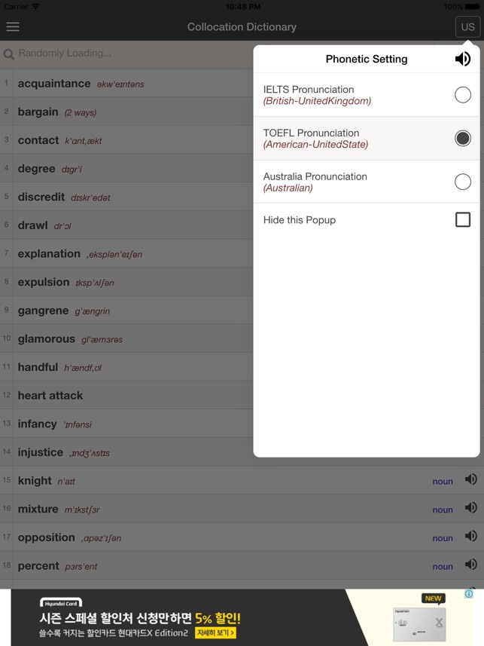Image resolution: width=484 pixels, height=646 pixels.
Task: Open the bargain word entry
Action: 38,112
